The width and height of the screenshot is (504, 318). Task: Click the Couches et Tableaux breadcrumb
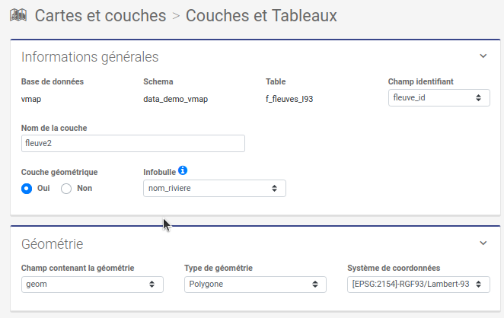[261, 14]
